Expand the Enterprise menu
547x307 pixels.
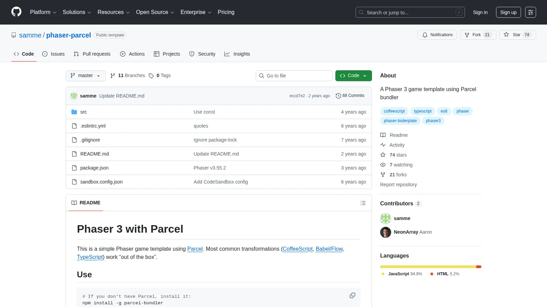click(196, 12)
